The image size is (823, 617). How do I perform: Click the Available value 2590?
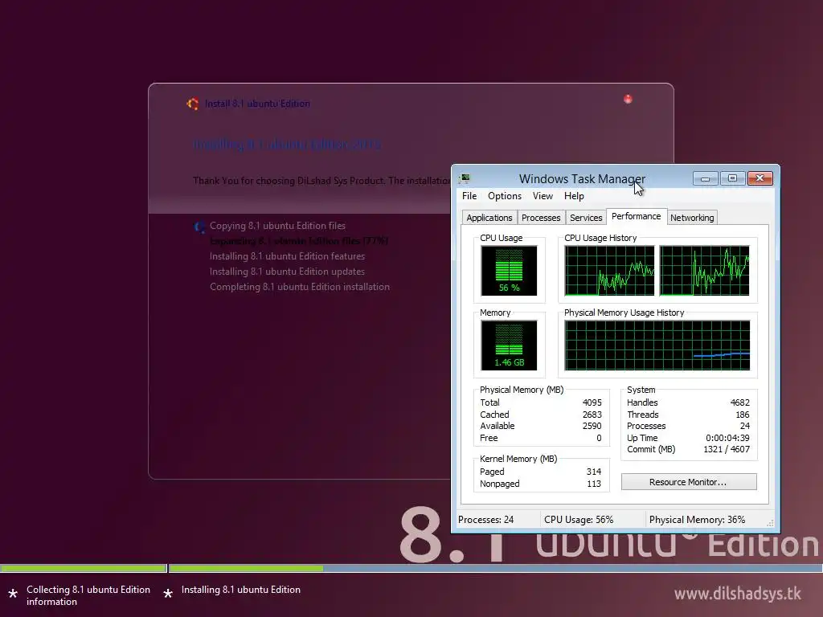coord(592,426)
